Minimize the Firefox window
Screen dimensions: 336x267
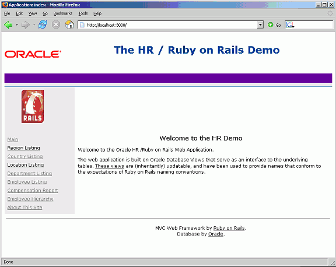318,5
